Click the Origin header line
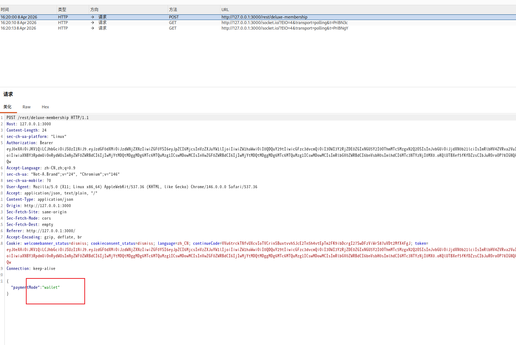The height and width of the screenshot is (345, 516). tap(39, 206)
